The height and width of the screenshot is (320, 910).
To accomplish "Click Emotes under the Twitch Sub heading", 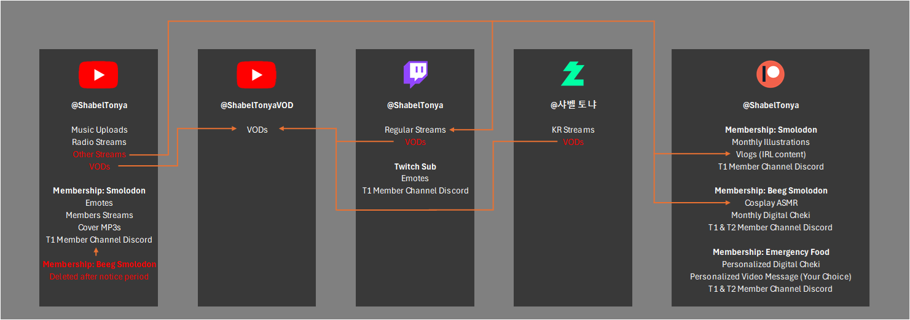I will coord(415,178).
